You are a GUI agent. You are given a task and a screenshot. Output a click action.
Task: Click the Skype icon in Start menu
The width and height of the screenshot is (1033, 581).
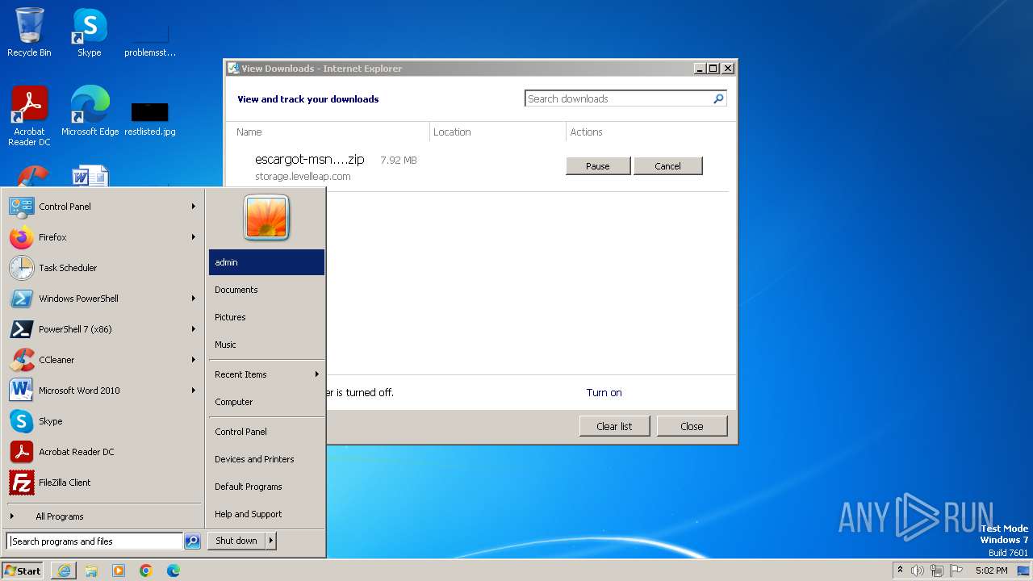click(x=21, y=421)
